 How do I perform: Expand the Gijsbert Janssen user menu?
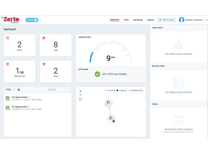(196, 20)
